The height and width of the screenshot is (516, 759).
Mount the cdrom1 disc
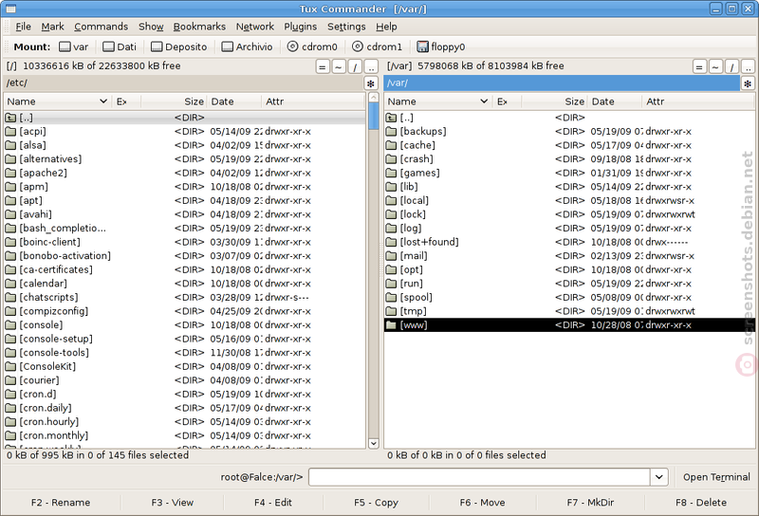(x=377, y=47)
